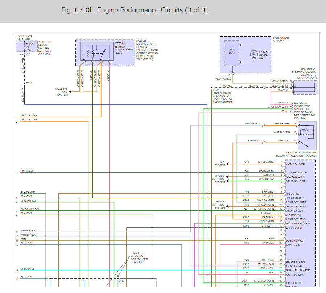Select the figure title heading text
The width and height of the screenshot is (326, 293).
(135, 10)
